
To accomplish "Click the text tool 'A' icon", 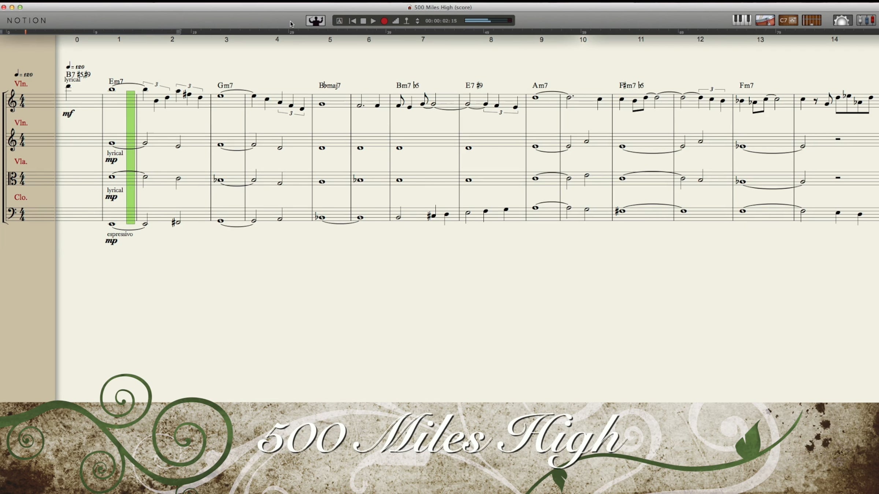I will tap(340, 21).
